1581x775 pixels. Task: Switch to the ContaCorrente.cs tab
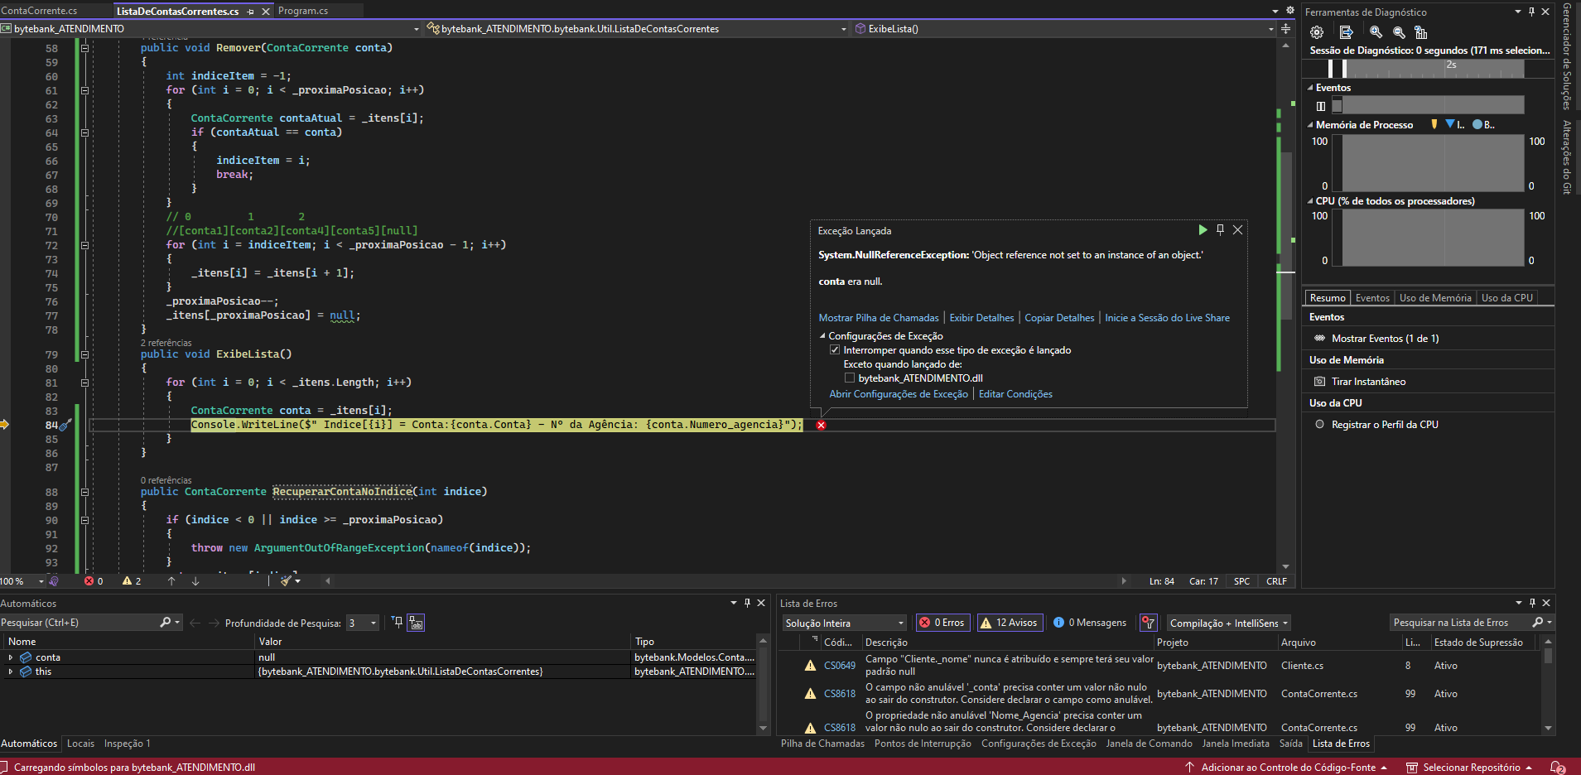[39, 11]
